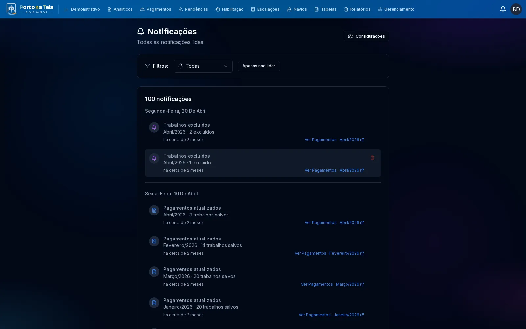The width and height of the screenshot is (526, 329).
Task: Click bell icon of '2 excluídos' notification
Action: coord(154,127)
